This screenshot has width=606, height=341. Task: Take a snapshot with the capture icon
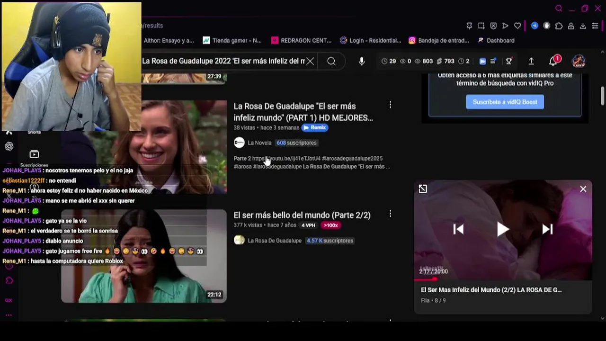pos(481,26)
